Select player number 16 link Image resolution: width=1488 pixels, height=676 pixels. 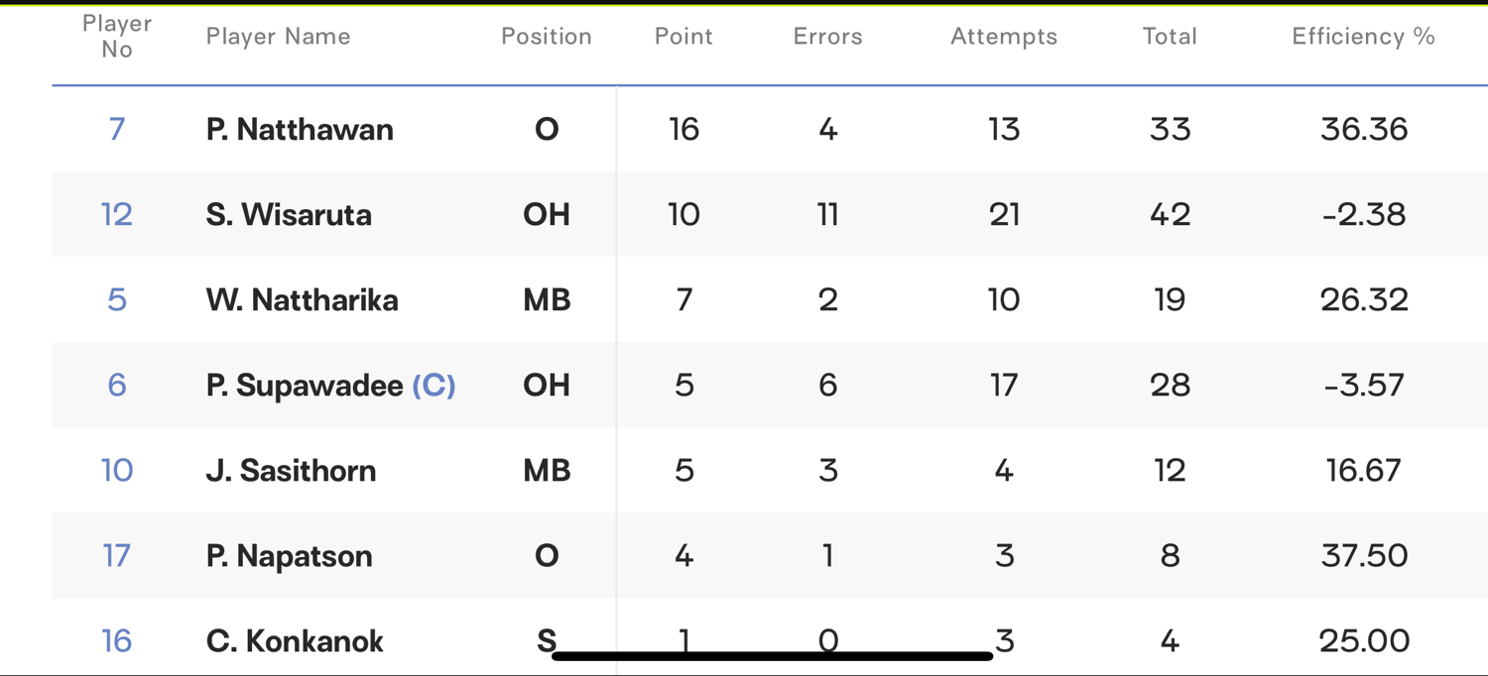coord(117,640)
